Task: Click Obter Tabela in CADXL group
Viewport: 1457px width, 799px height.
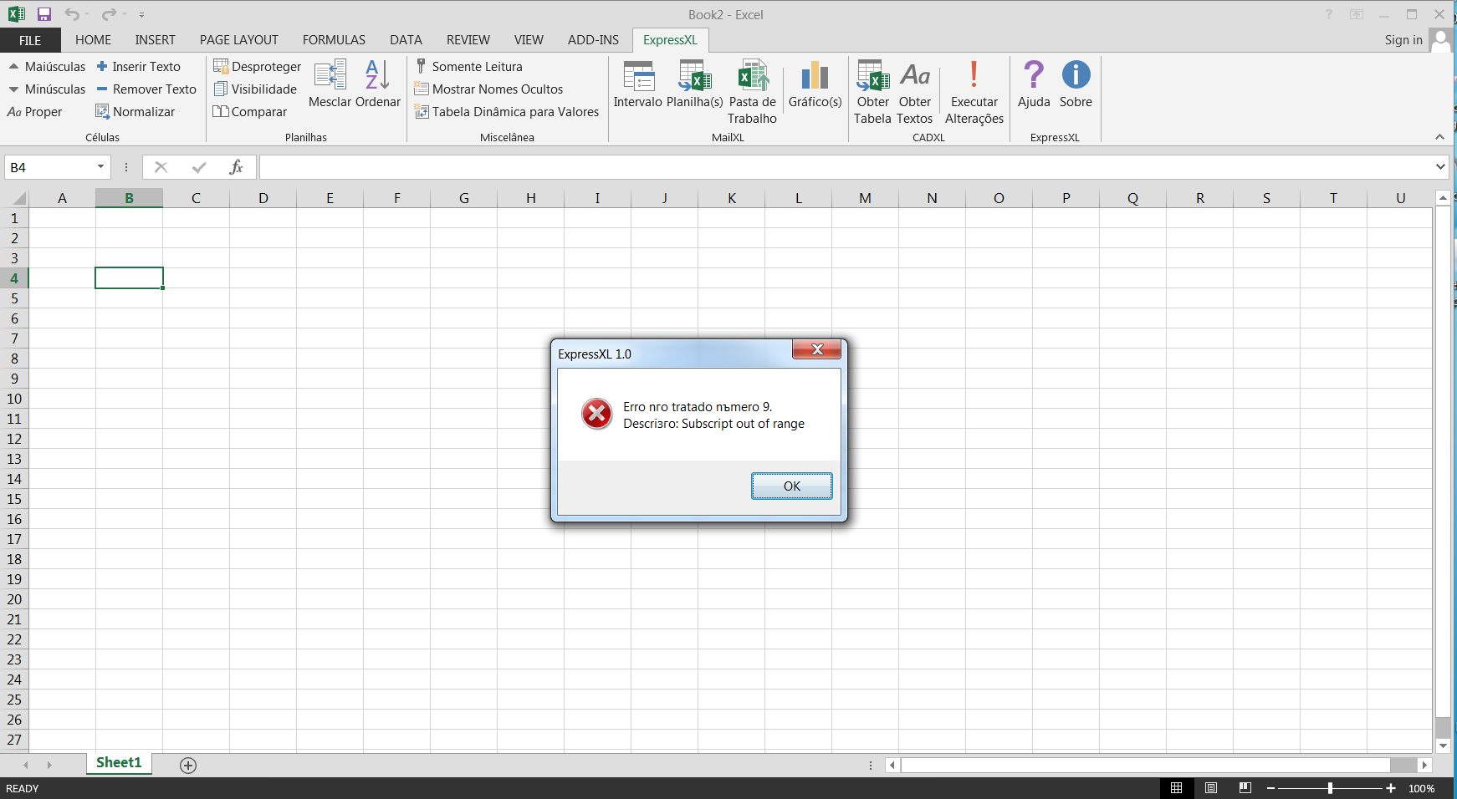Action: 873,92
